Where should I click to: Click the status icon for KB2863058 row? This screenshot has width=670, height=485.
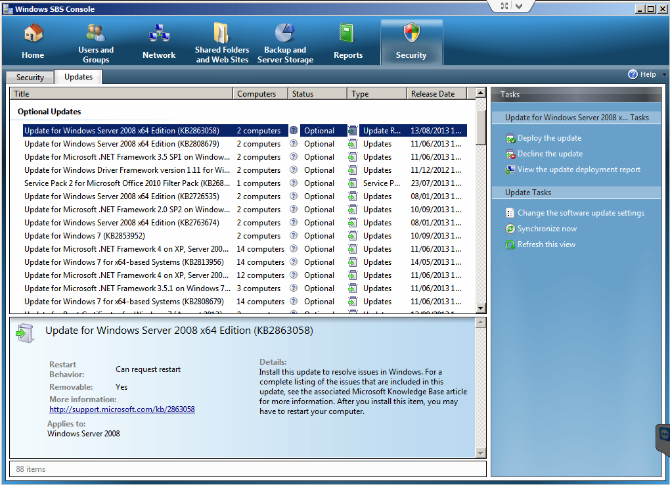(294, 130)
